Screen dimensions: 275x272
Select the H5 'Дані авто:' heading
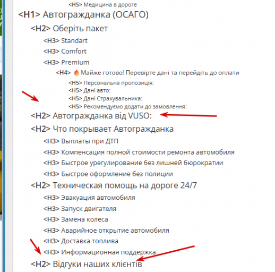(x=89, y=90)
